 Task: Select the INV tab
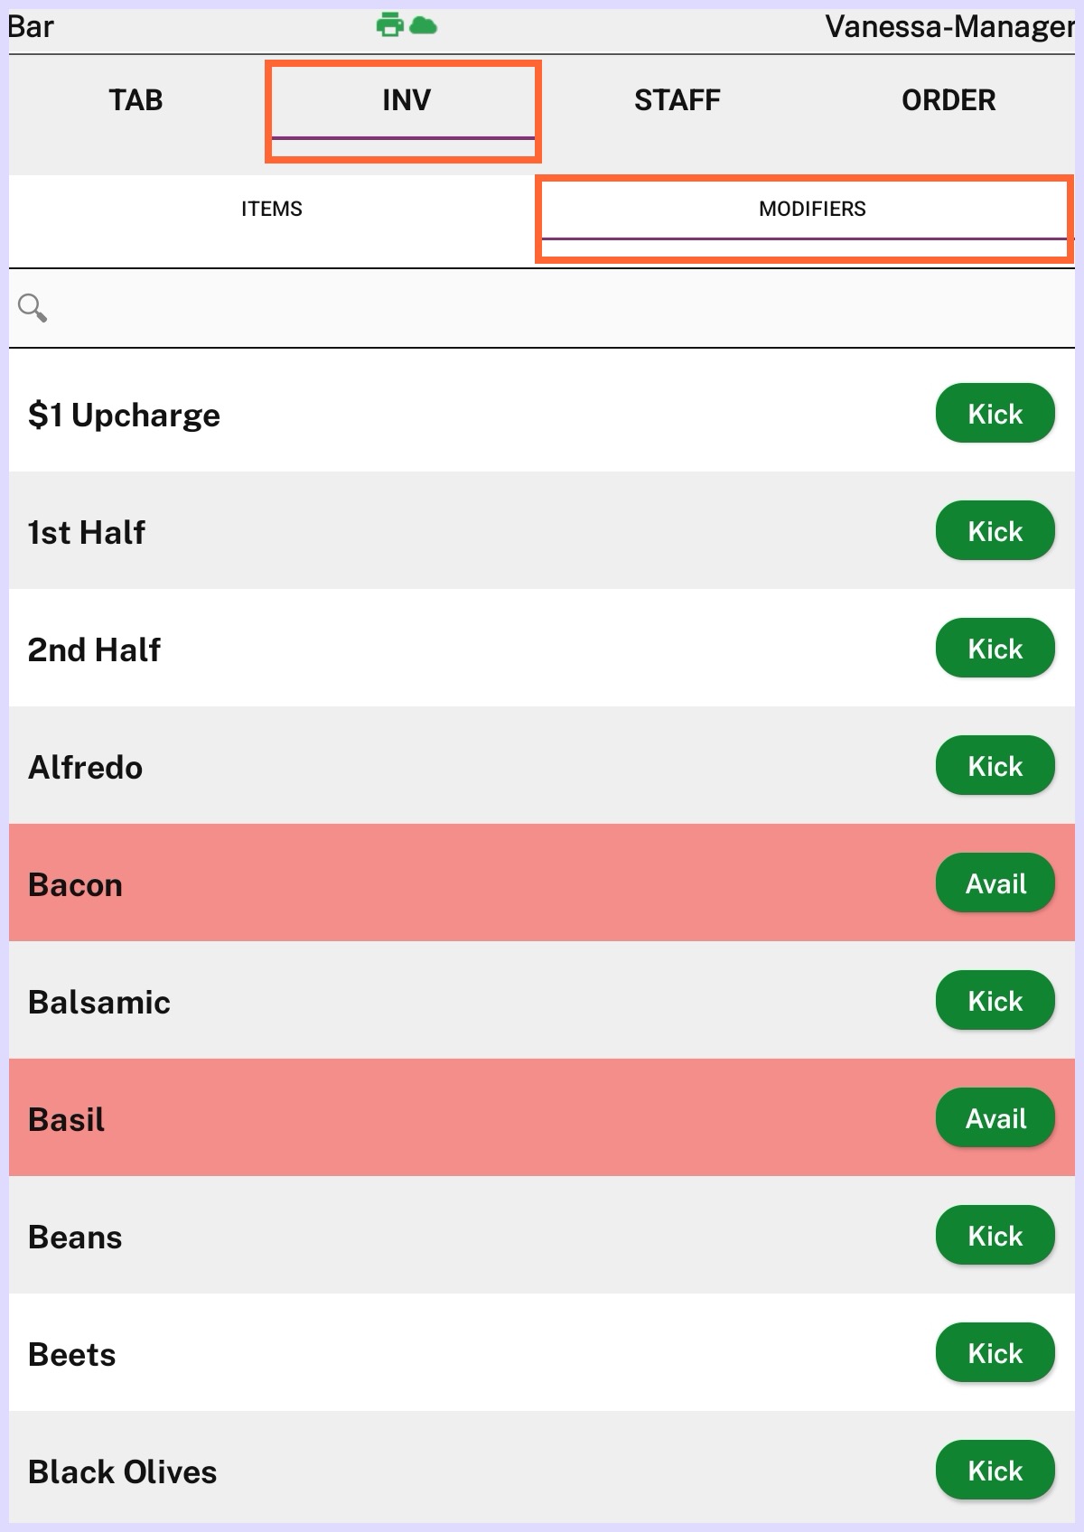coord(406,100)
